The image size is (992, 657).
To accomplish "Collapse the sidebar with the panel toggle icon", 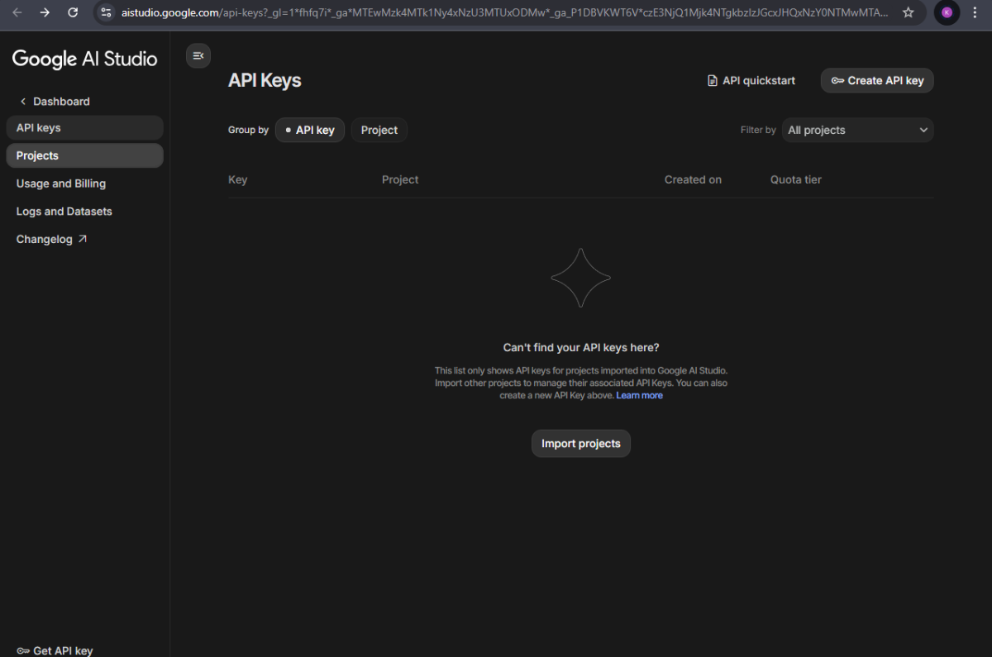I will coord(198,55).
